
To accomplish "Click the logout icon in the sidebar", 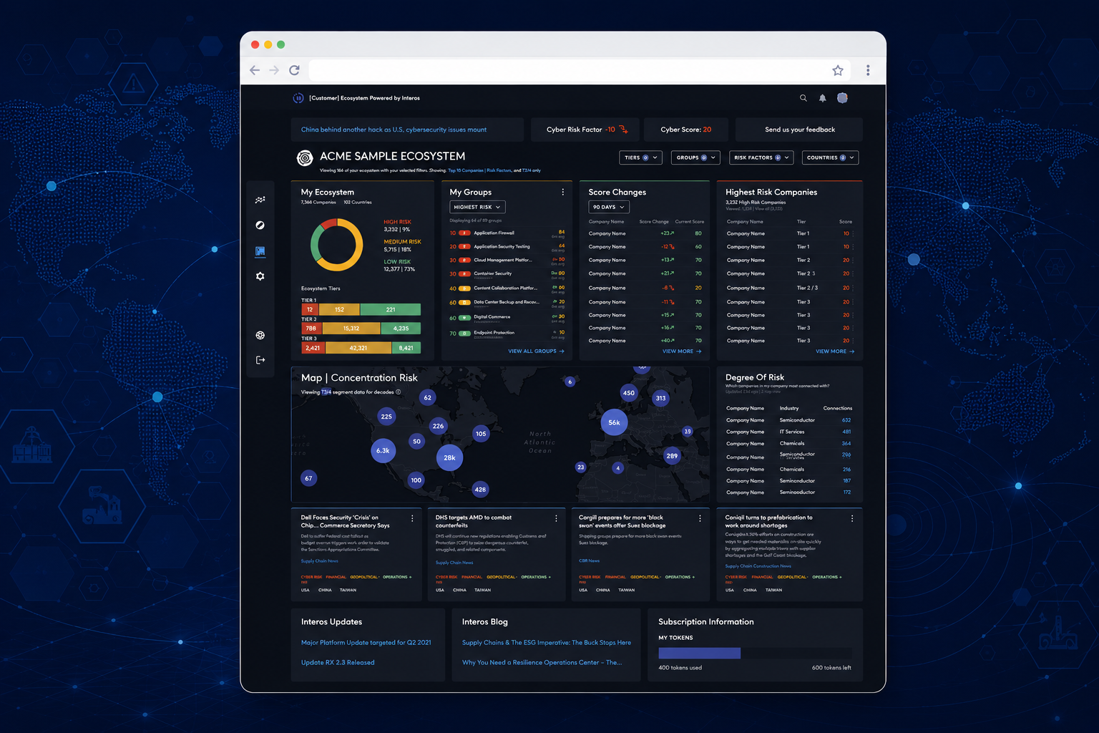I will click(x=260, y=360).
